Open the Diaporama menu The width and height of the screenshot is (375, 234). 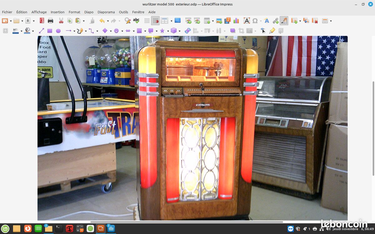pos(106,12)
